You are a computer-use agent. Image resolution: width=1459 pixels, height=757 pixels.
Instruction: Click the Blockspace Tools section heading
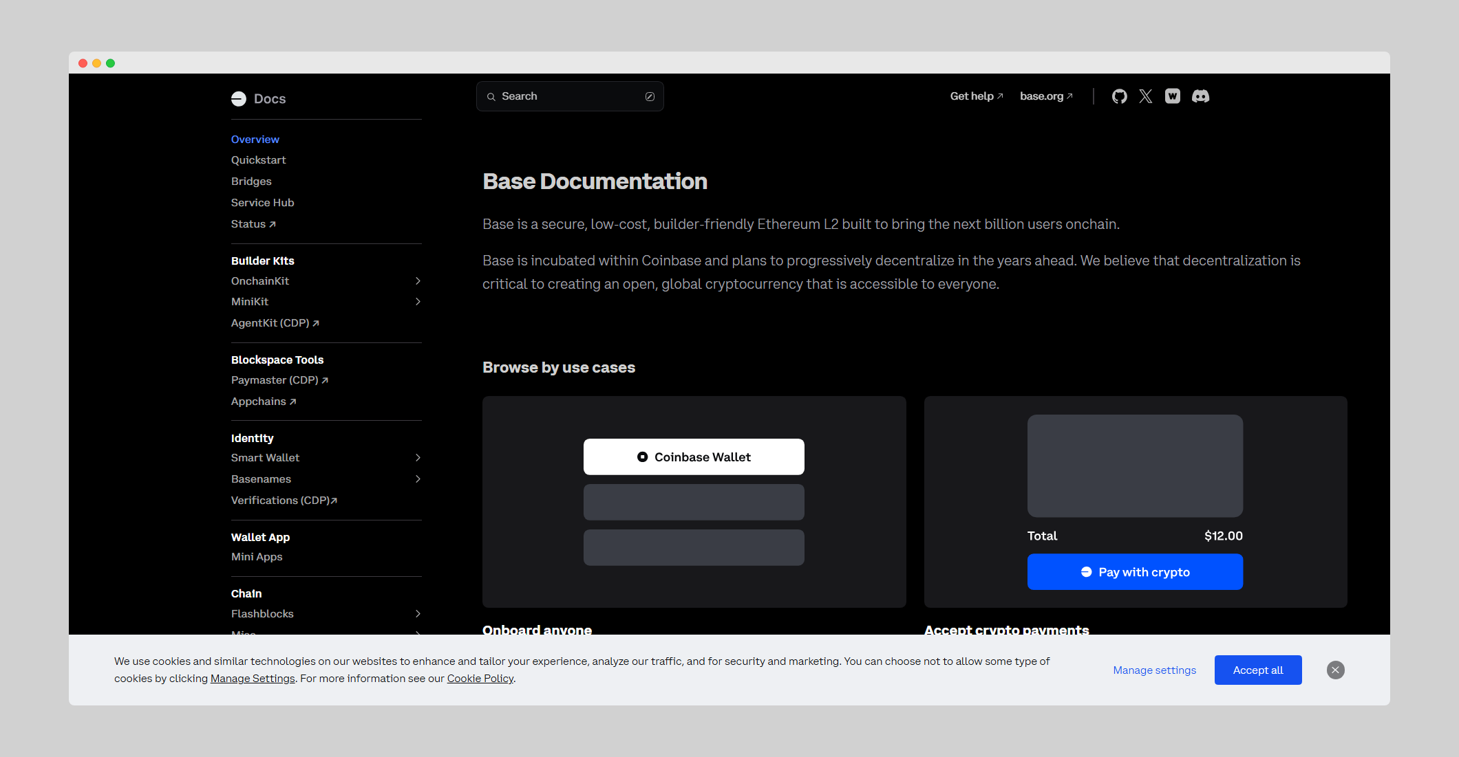pos(277,360)
